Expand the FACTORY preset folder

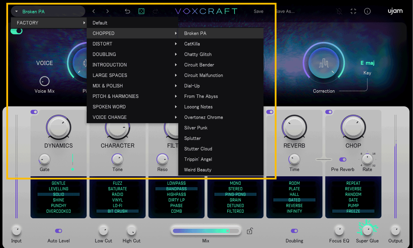coord(48,23)
